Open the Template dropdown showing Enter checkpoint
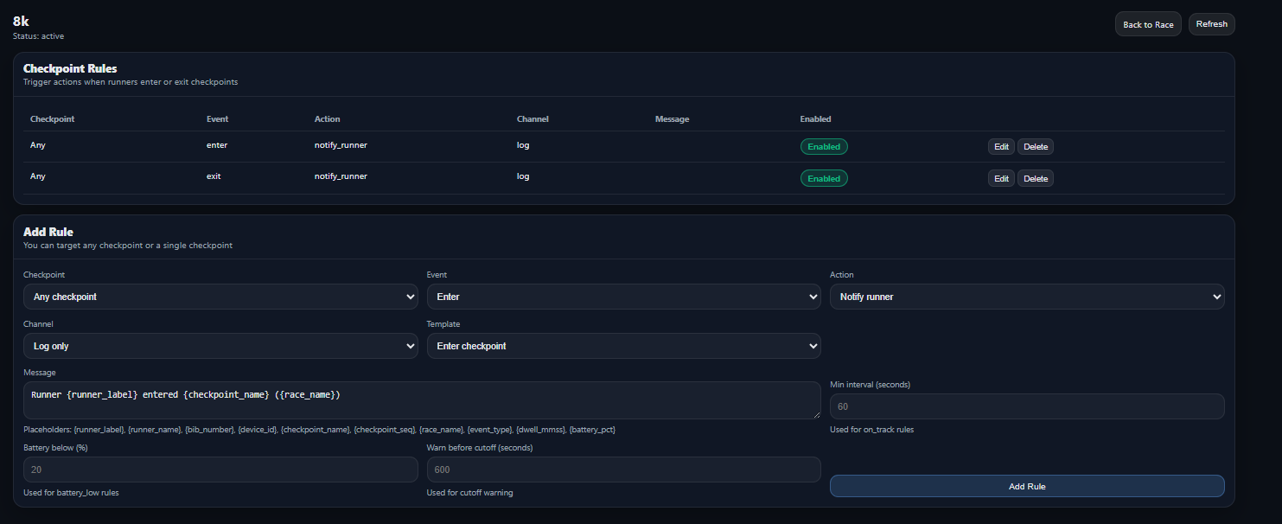The height and width of the screenshot is (524, 1282). [x=623, y=346]
